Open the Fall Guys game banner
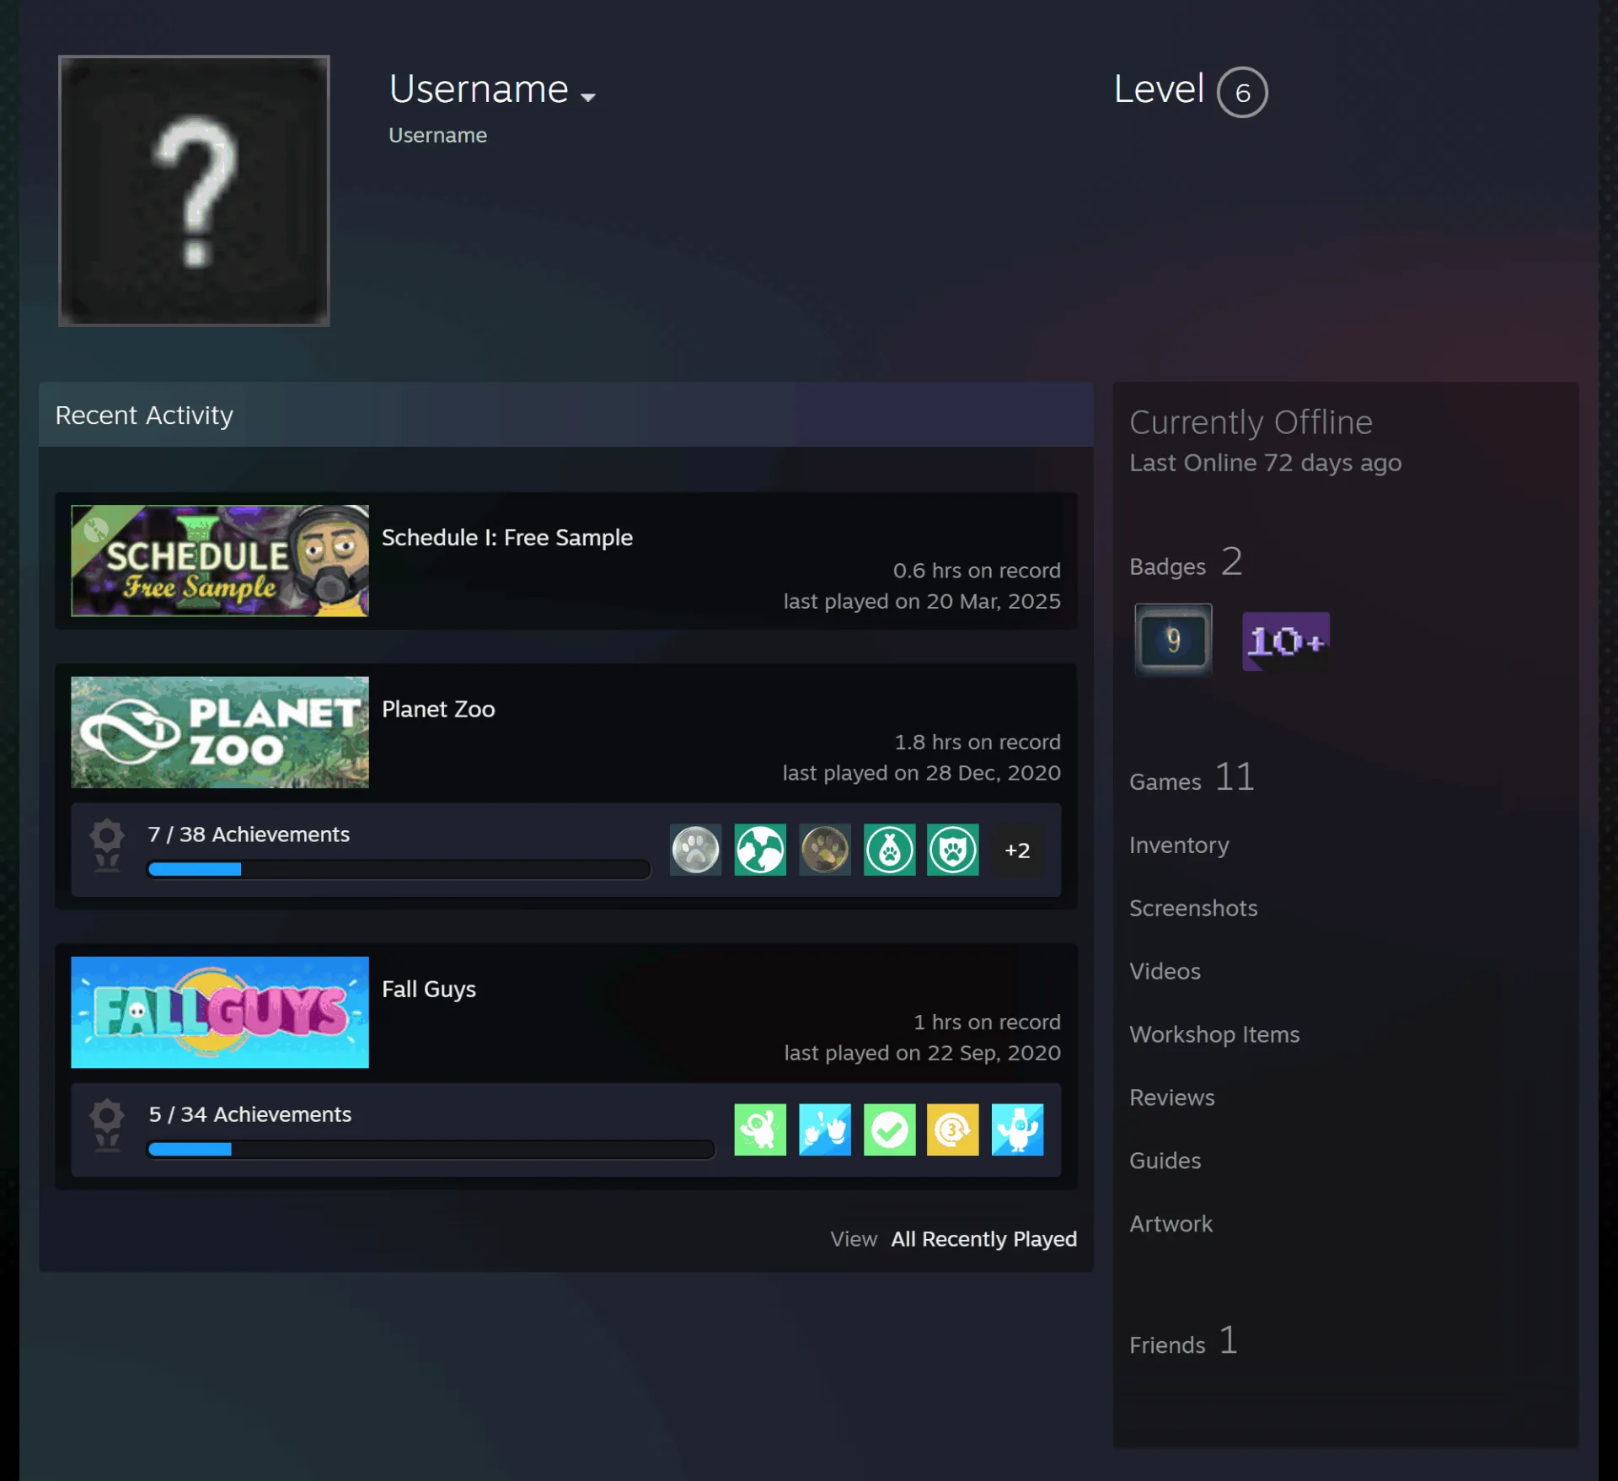The image size is (1618, 1481). click(220, 1012)
